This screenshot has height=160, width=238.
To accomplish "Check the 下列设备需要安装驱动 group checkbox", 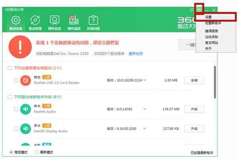I will [x=10, y=68].
